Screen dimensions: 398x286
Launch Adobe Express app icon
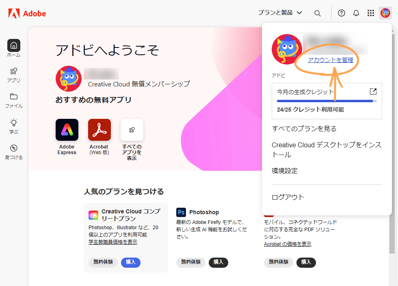[x=67, y=130]
